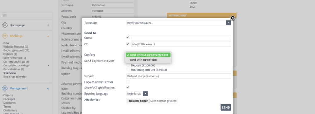Expand Completed bookings submenu arrow
Screen dimensions: 315x114
(48, 65)
